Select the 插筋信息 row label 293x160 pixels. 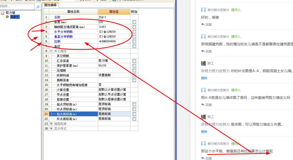63,80
